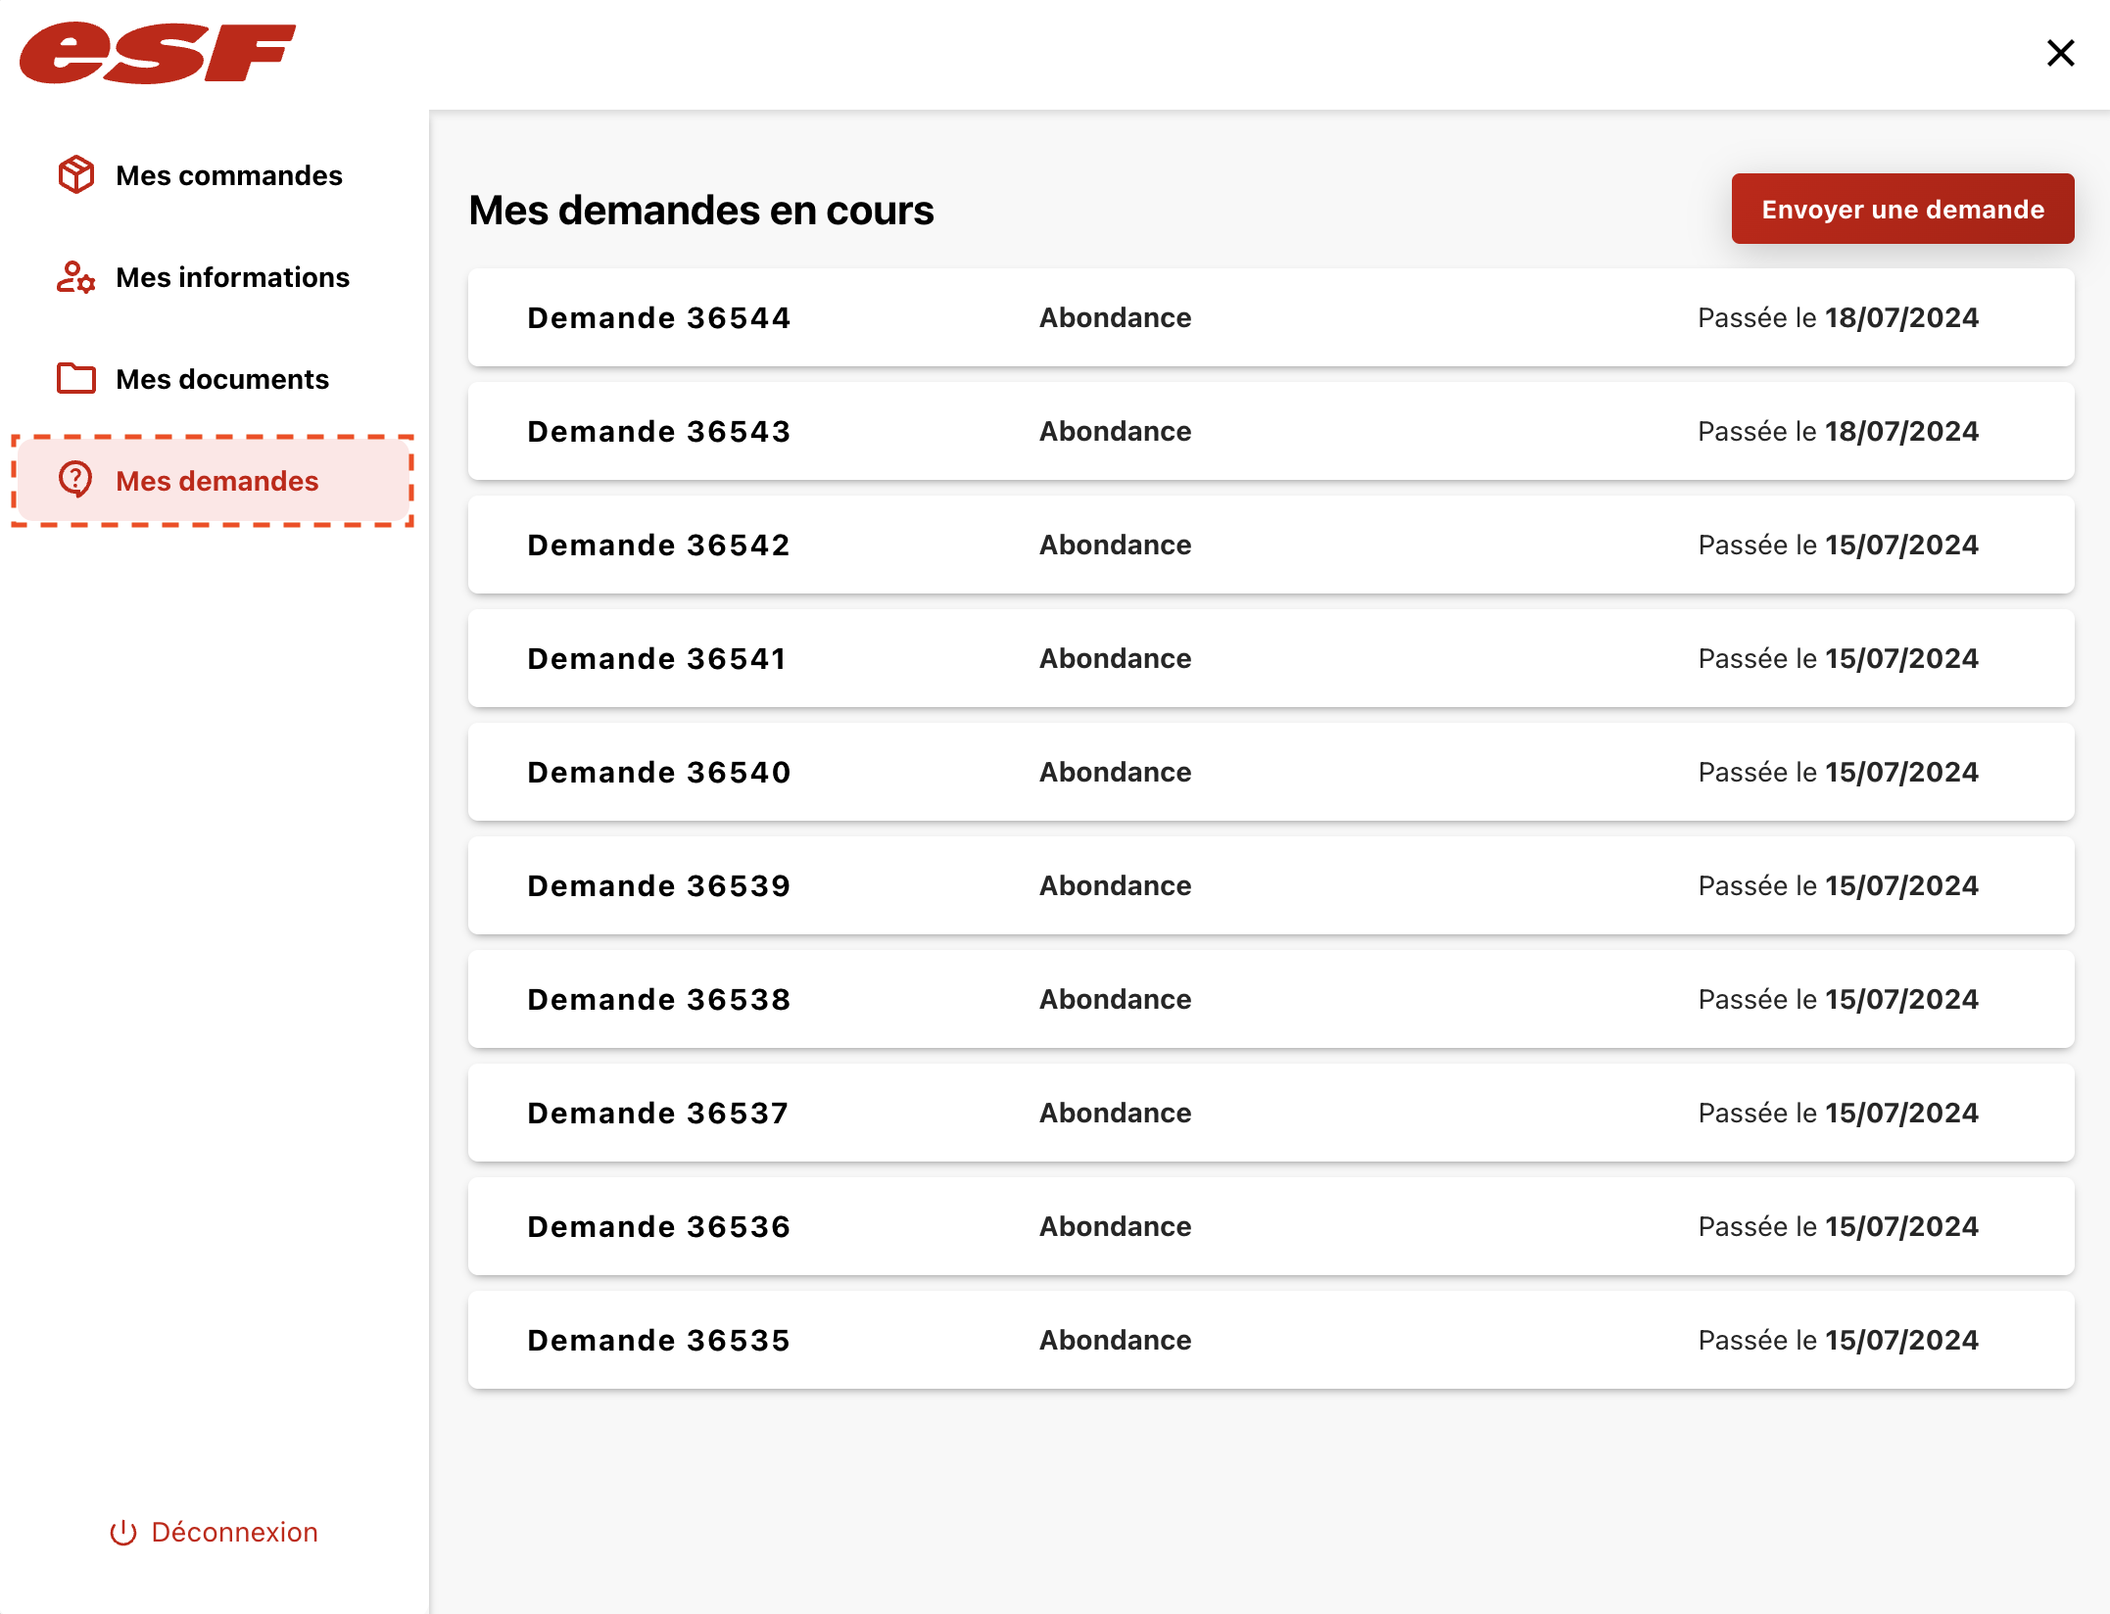The height and width of the screenshot is (1614, 2110).
Task: Log out via the Déconnexion link
Action: click(x=234, y=1533)
